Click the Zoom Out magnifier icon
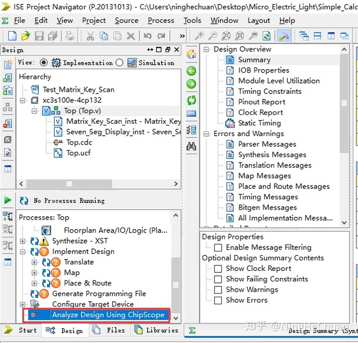358x343 pixels. [x=213, y=36]
